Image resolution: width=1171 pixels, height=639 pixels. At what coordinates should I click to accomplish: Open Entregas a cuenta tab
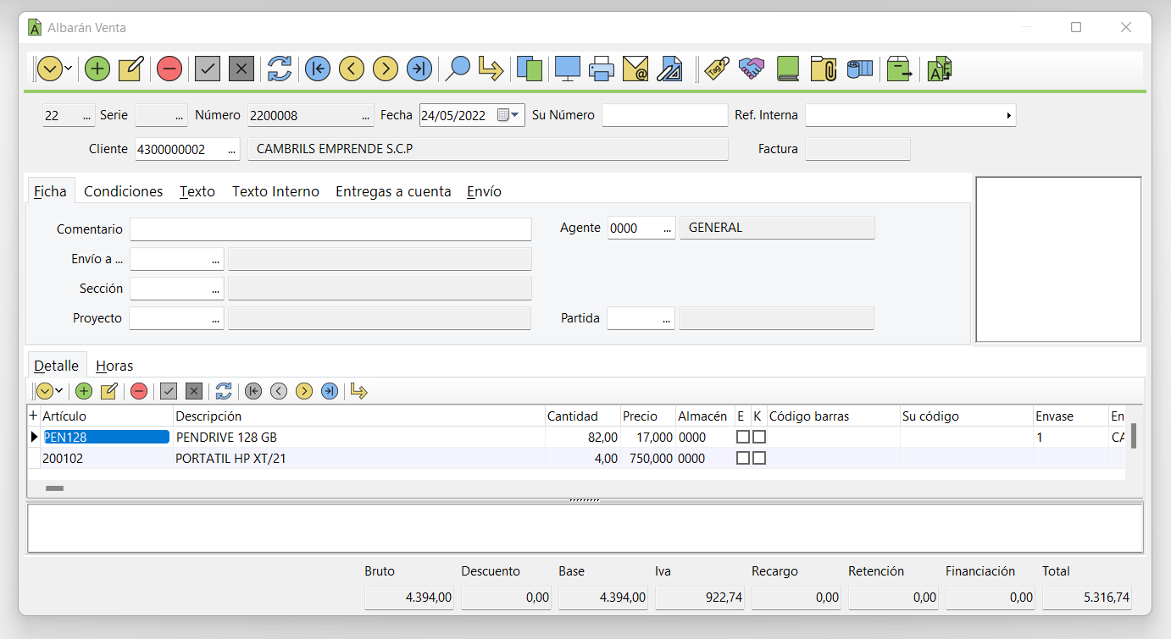(x=393, y=191)
